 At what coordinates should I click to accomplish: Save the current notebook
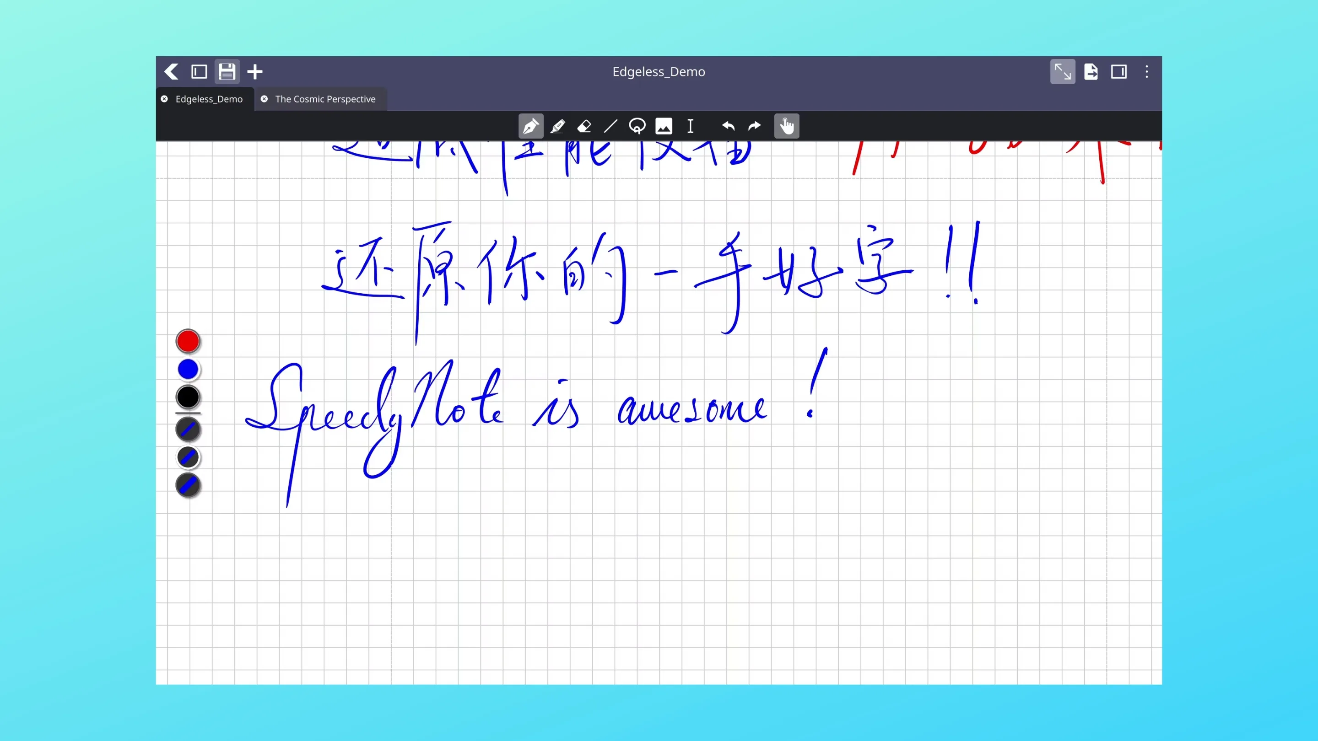pos(227,72)
